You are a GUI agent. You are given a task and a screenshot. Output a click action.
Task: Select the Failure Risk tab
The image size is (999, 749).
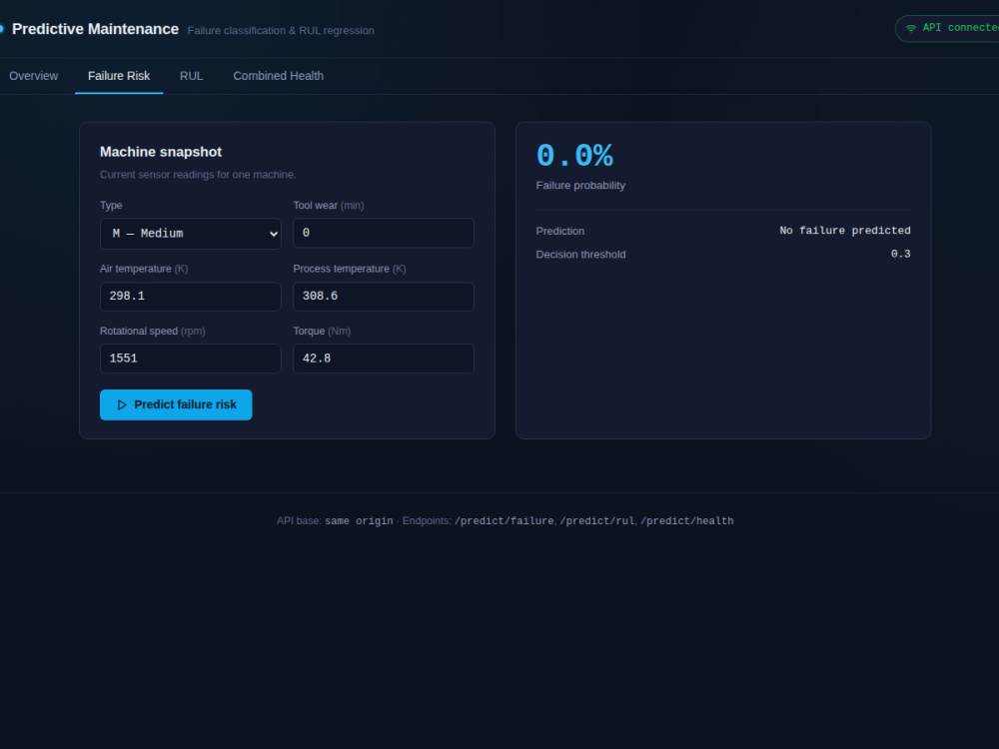pyautogui.click(x=119, y=76)
